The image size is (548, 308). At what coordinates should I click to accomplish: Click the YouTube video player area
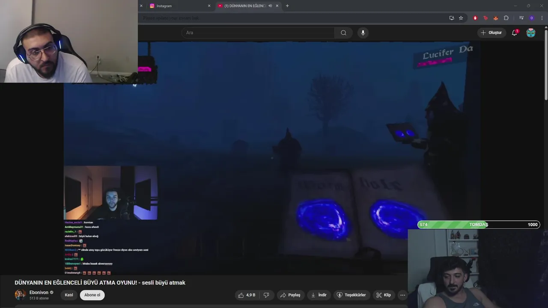click(x=272, y=158)
